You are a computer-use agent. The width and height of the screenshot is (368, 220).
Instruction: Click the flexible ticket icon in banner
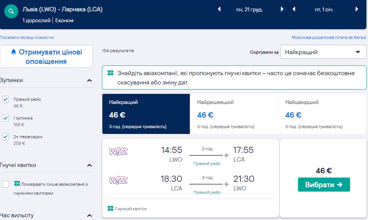(x=110, y=73)
